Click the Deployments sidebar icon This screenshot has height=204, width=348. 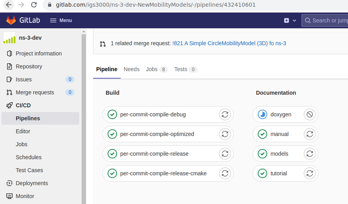(9, 183)
